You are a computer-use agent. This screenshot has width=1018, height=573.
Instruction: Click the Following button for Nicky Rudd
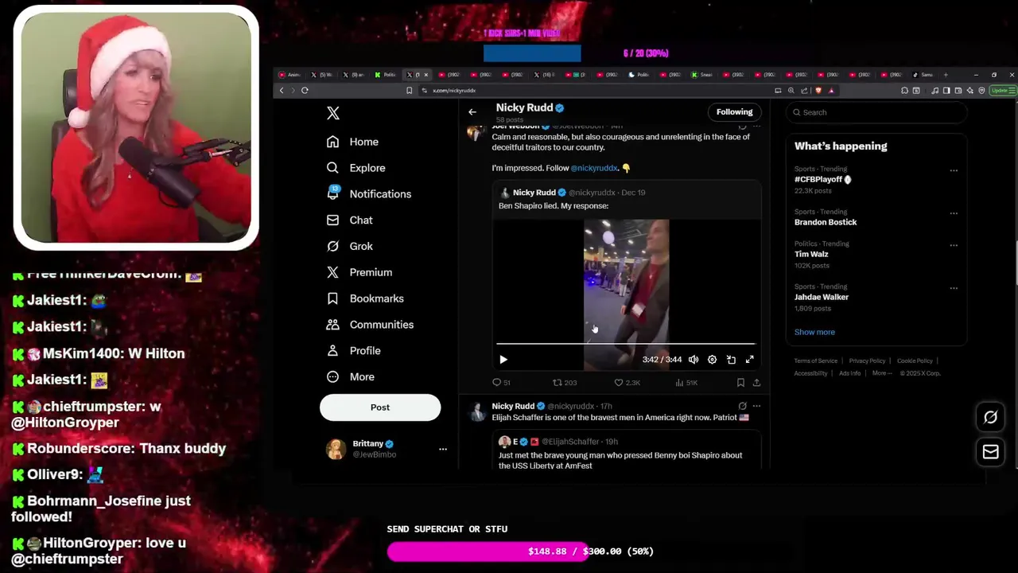[x=734, y=112]
